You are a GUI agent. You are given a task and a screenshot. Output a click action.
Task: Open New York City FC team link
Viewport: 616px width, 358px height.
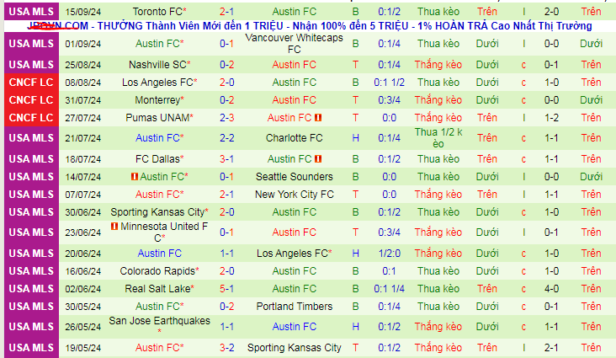tap(294, 194)
